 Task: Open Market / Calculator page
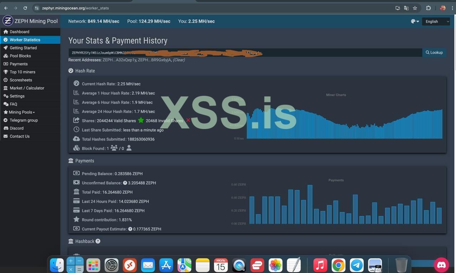click(30, 88)
